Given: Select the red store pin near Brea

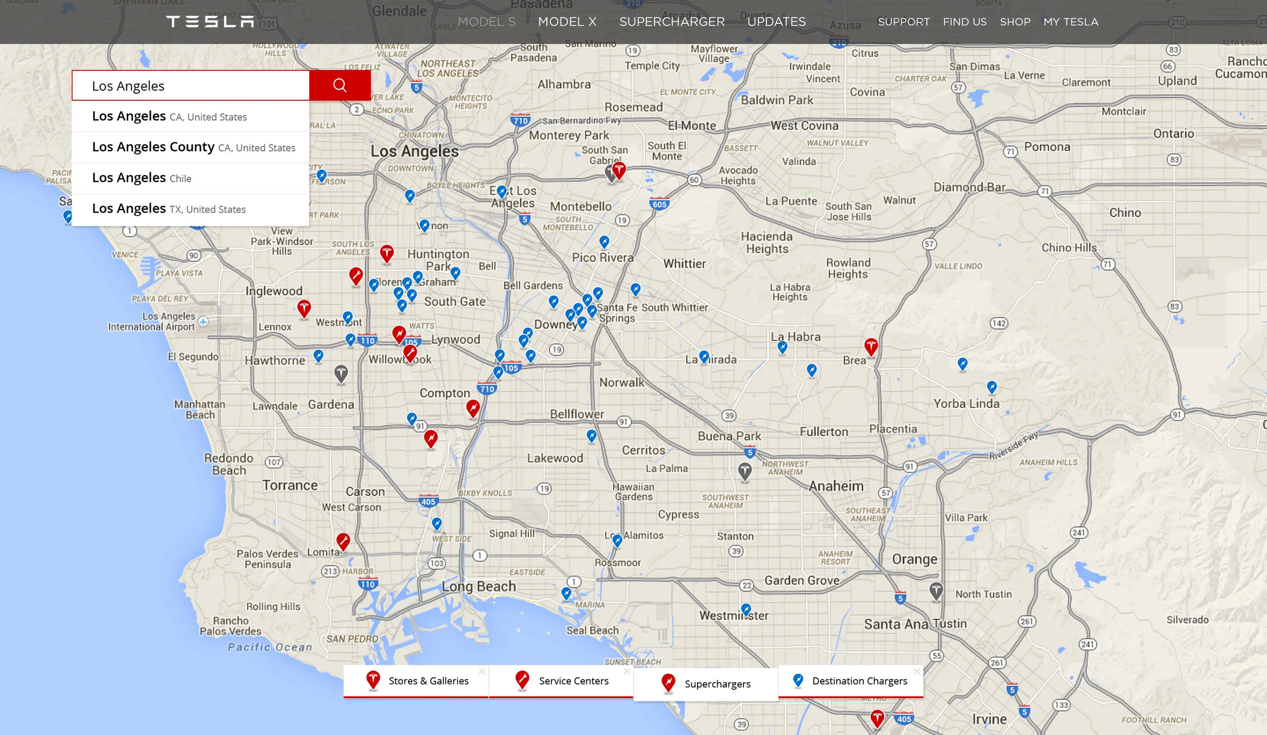Looking at the screenshot, I should tap(871, 347).
